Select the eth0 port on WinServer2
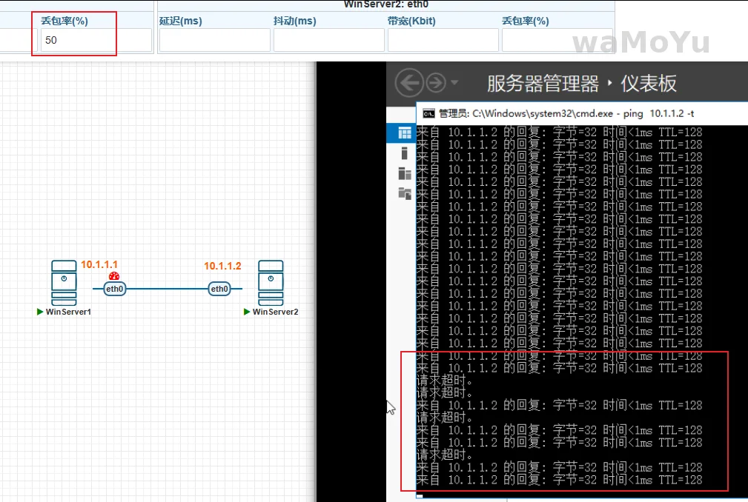This screenshot has width=748, height=502. click(219, 289)
